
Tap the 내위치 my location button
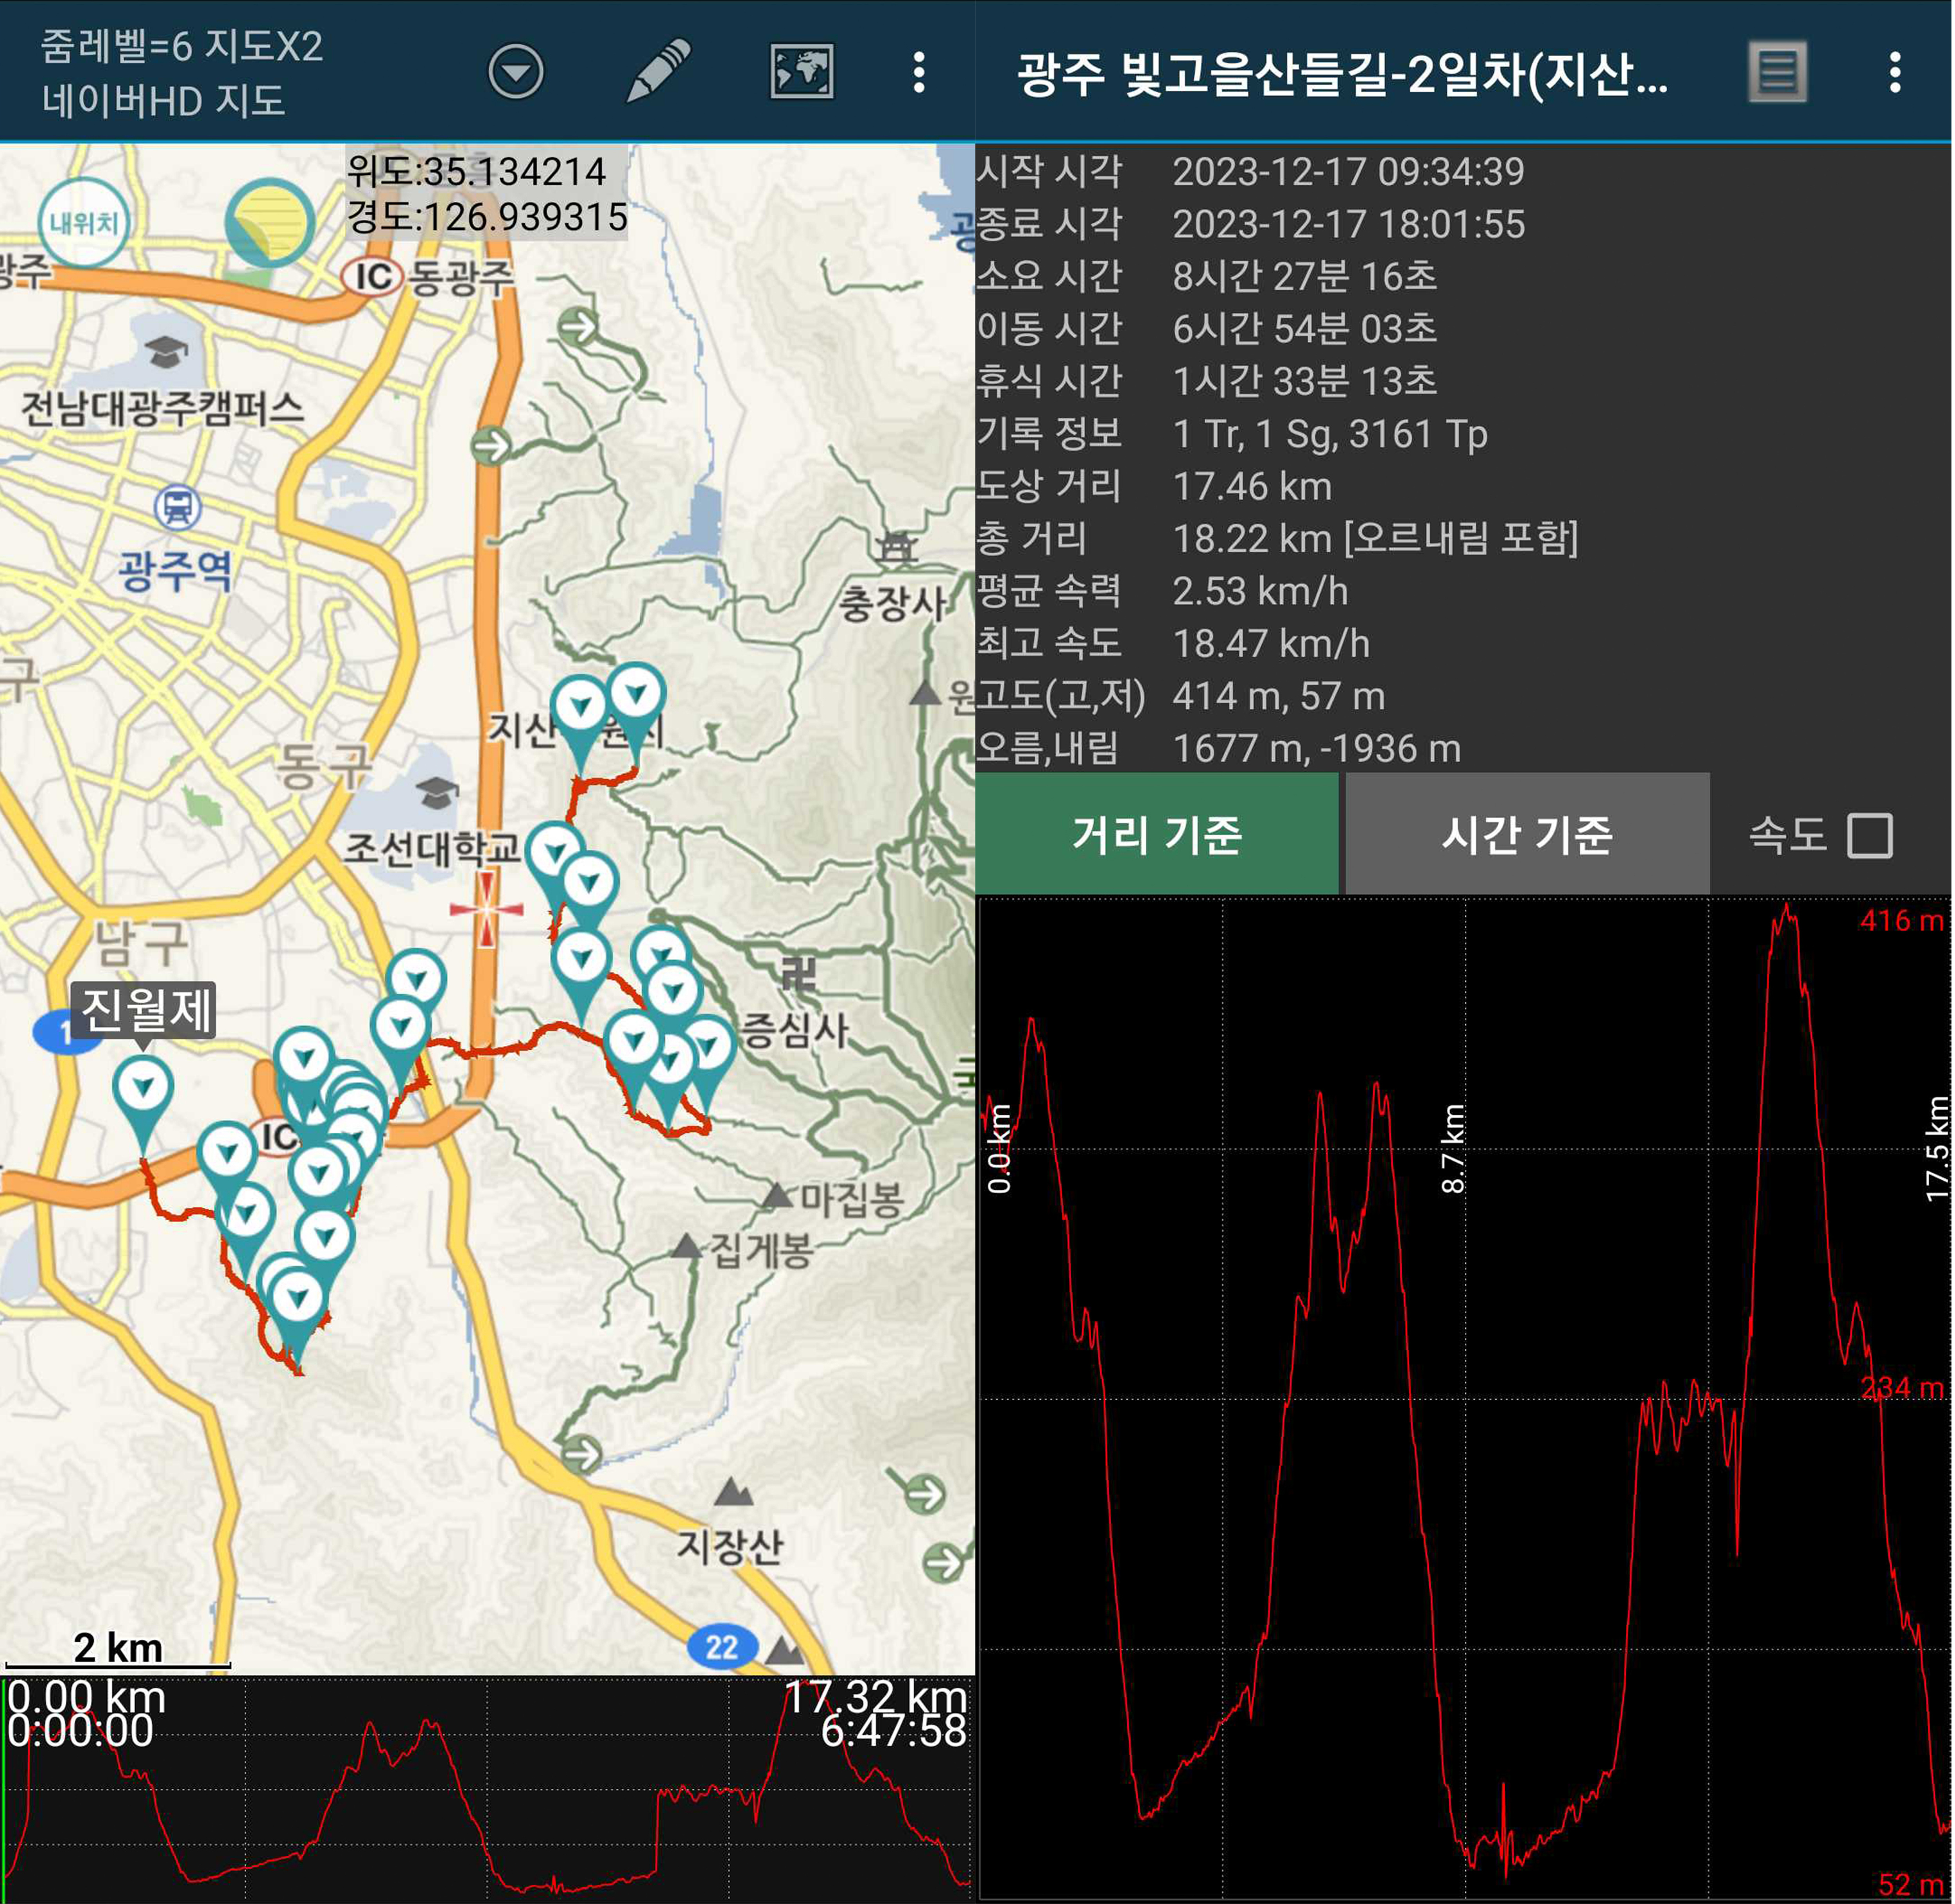(84, 222)
